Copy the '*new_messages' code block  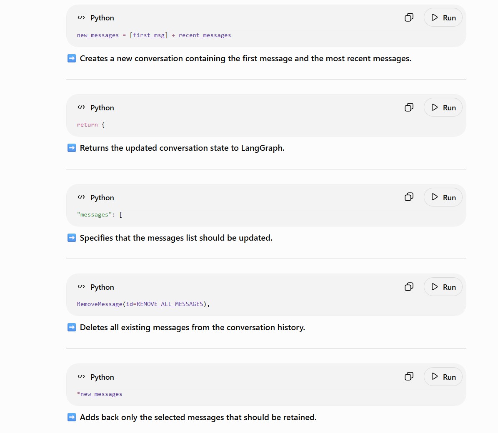pos(409,376)
